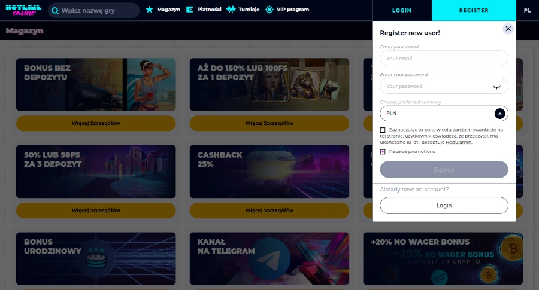Open the Cashback 25% banner
The width and height of the screenshot is (539, 290).
coord(269,172)
